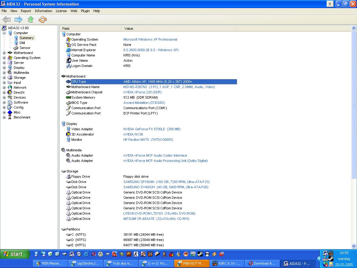Switch to the Download A... taskbar window
The image size is (357, 268).
coord(262,263)
